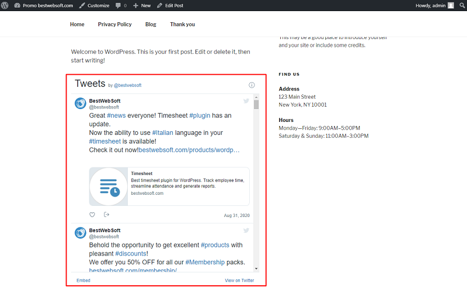
Task: Click the Timesheet card thumbnail image
Action: click(109, 186)
